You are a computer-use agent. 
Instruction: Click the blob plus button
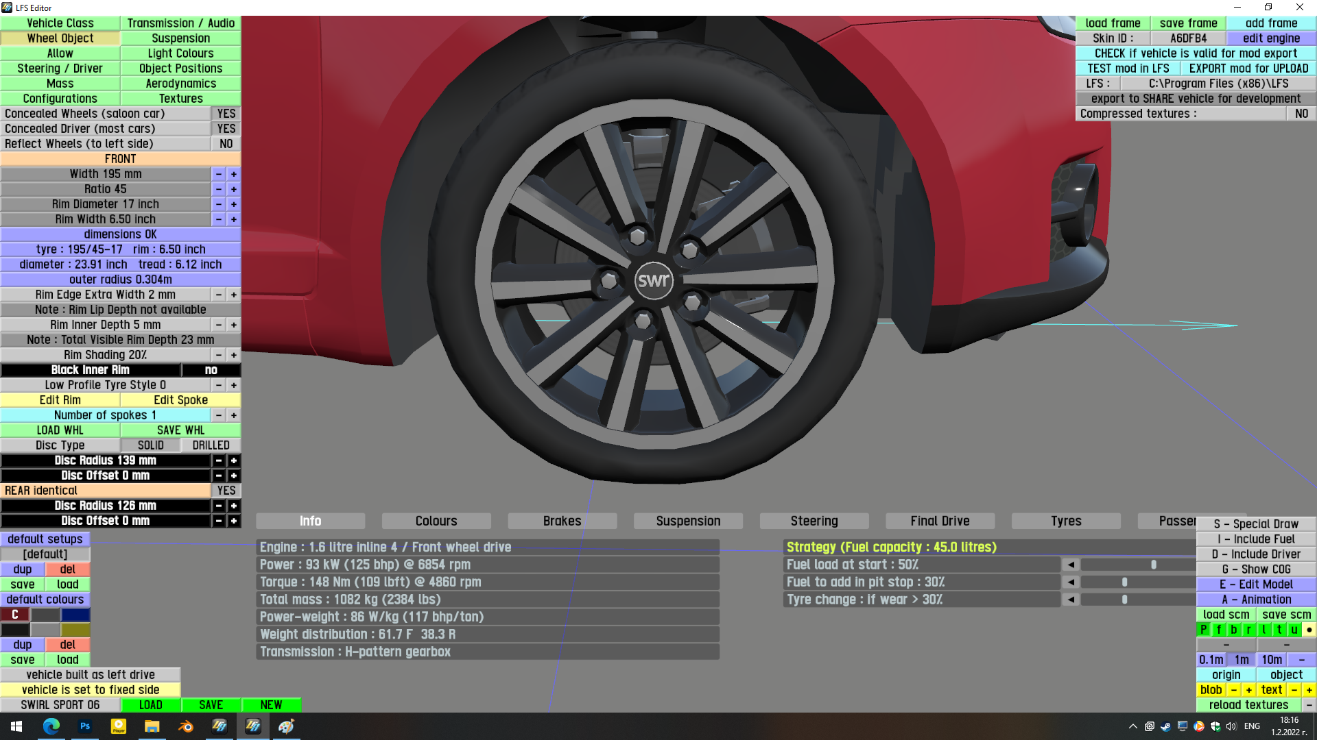1248,690
